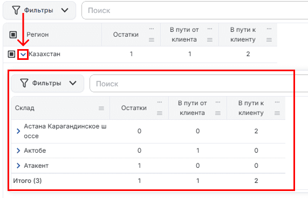
Task: Click the nested Остатки column header label
Action: tap(134, 108)
